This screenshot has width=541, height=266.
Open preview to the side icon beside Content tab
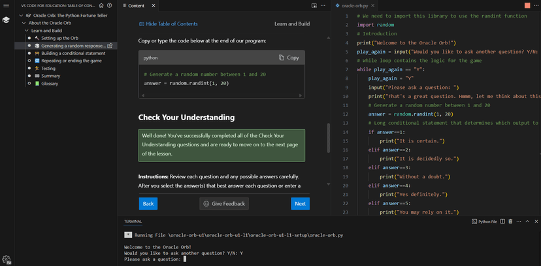(x=314, y=5)
